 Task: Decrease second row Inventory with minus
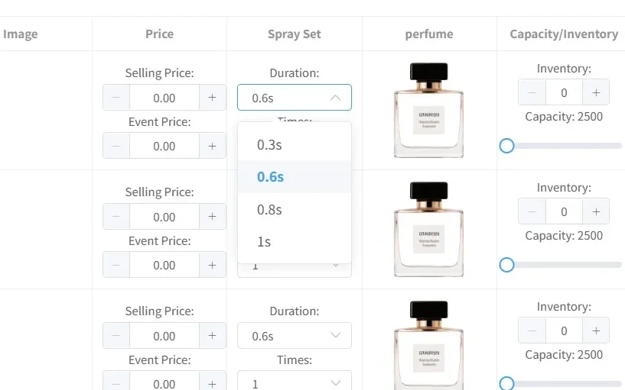point(532,211)
